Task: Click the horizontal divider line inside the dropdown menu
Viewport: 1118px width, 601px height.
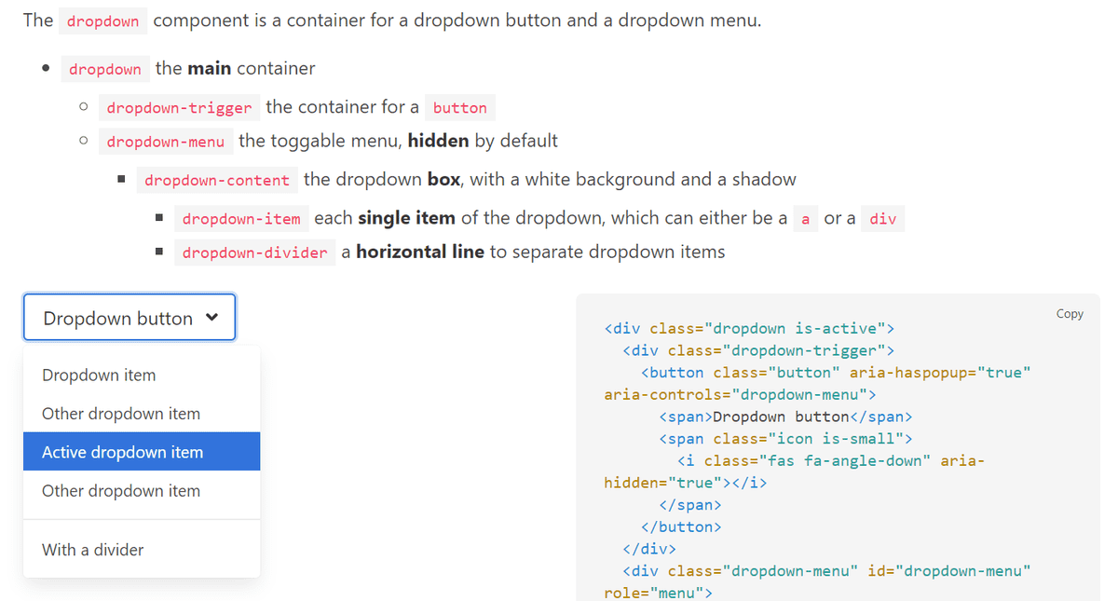Action: pos(141,519)
